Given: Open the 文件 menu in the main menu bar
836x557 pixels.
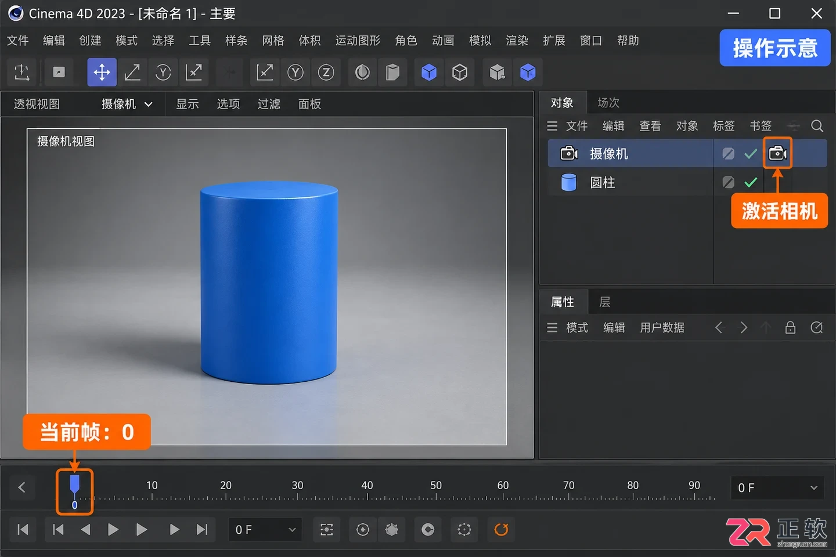Looking at the screenshot, I should pos(18,41).
